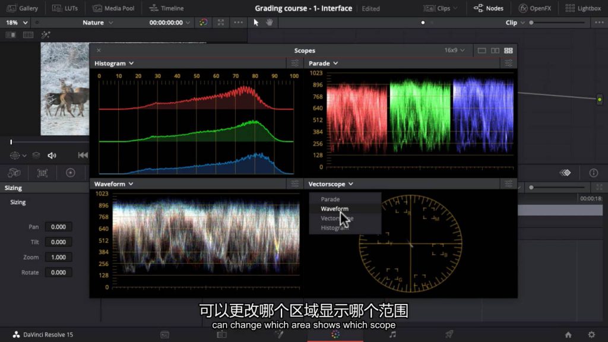Screen dimensions: 608x342
Task: Open the Clips options dropdown arrow
Action: point(455,8)
